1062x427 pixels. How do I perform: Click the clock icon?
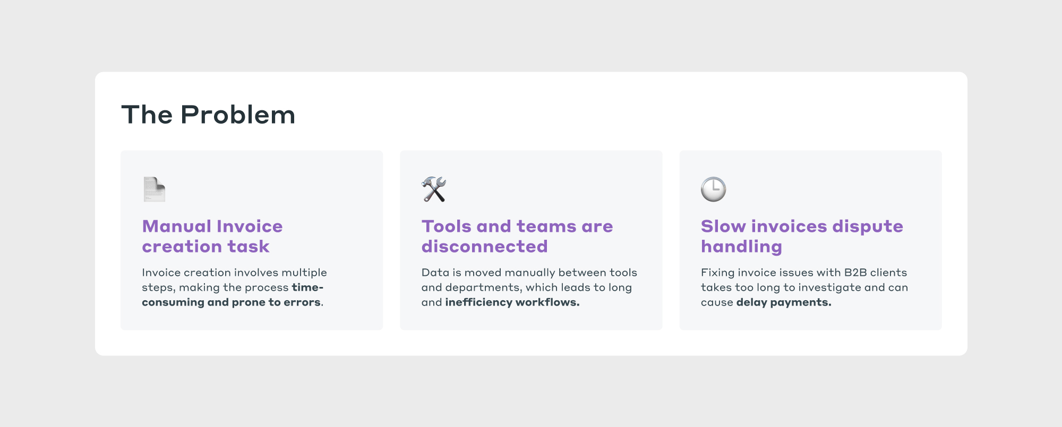coord(713,189)
